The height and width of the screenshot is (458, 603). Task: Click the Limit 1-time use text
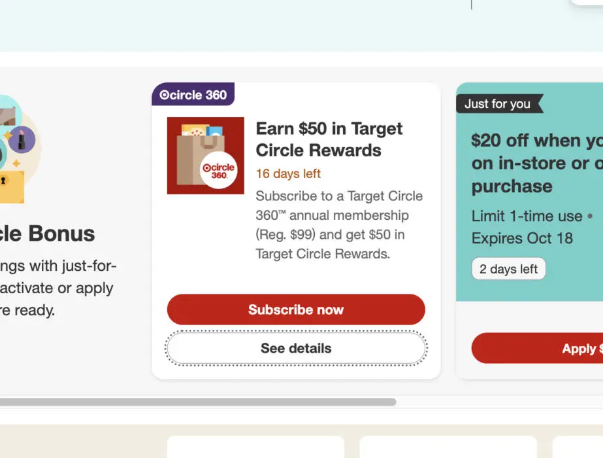tap(527, 216)
